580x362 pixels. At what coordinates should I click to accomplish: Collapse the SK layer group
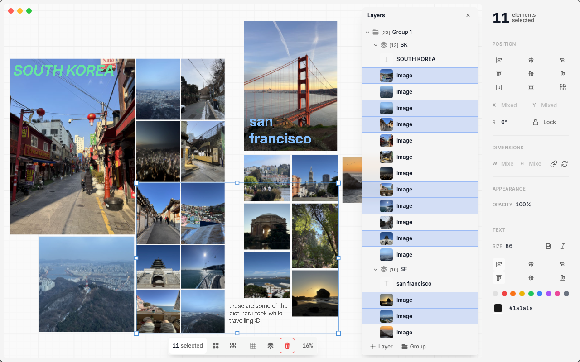pyautogui.click(x=376, y=45)
